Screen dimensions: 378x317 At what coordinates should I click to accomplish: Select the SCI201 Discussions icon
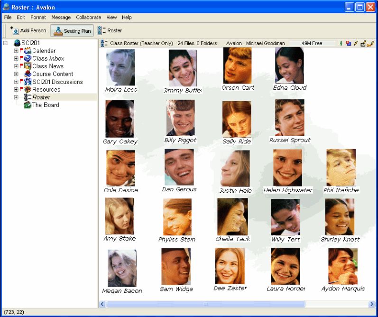click(28, 82)
